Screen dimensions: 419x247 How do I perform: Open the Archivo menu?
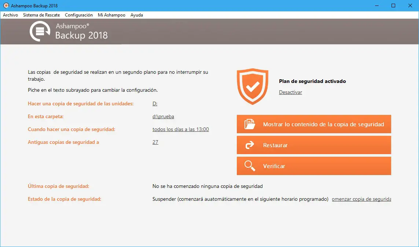pos(10,15)
